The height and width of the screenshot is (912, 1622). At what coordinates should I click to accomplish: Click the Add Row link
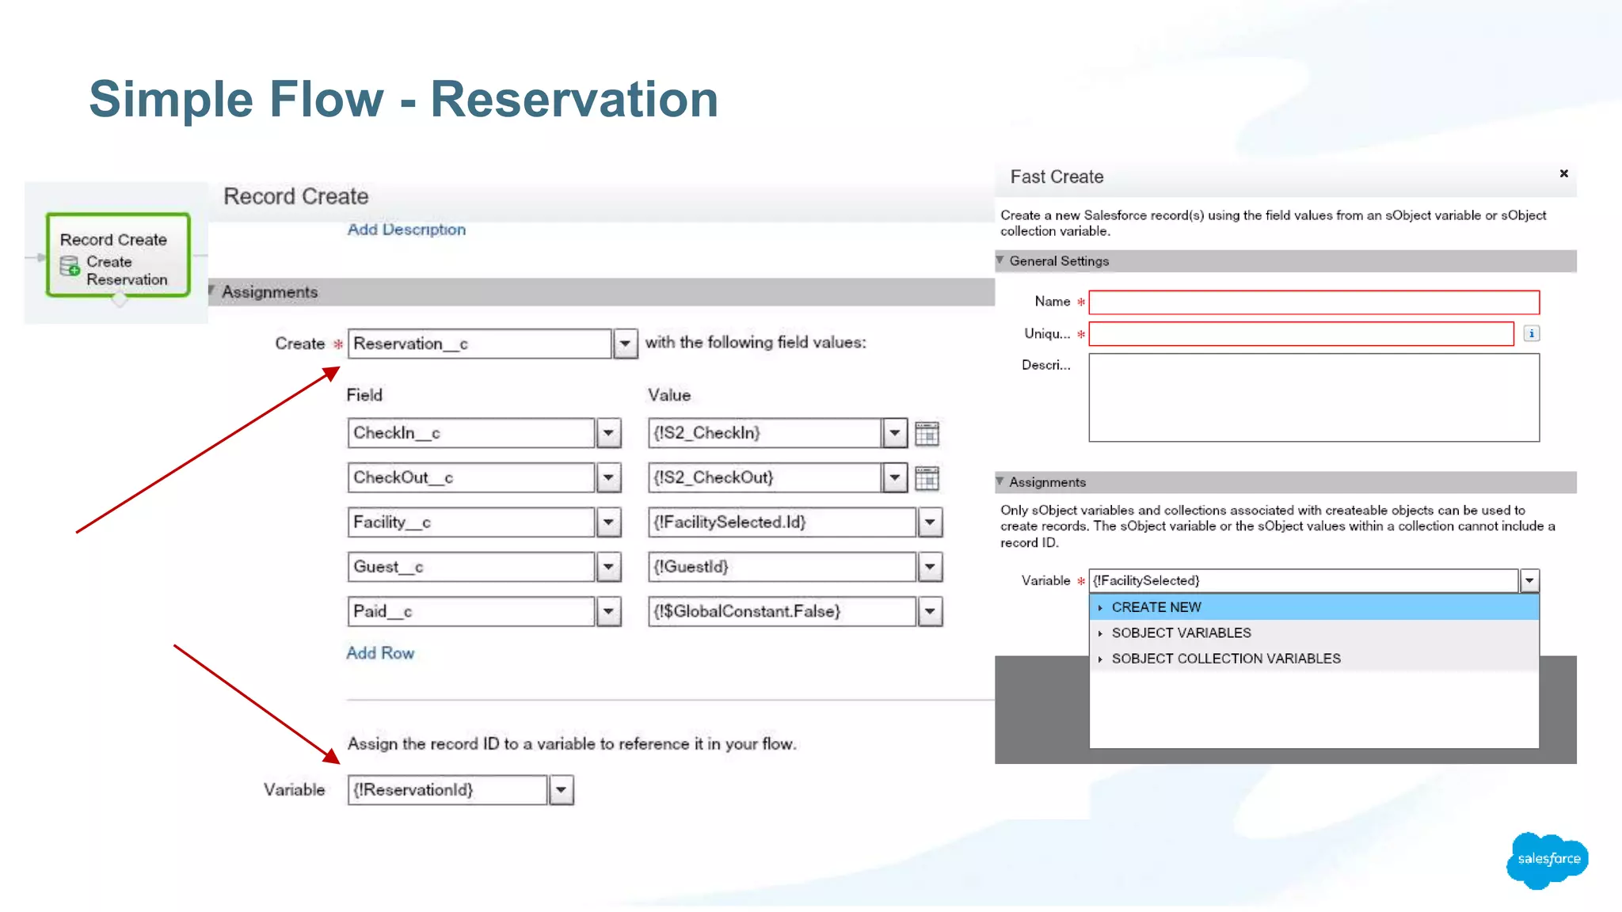coord(380,653)
